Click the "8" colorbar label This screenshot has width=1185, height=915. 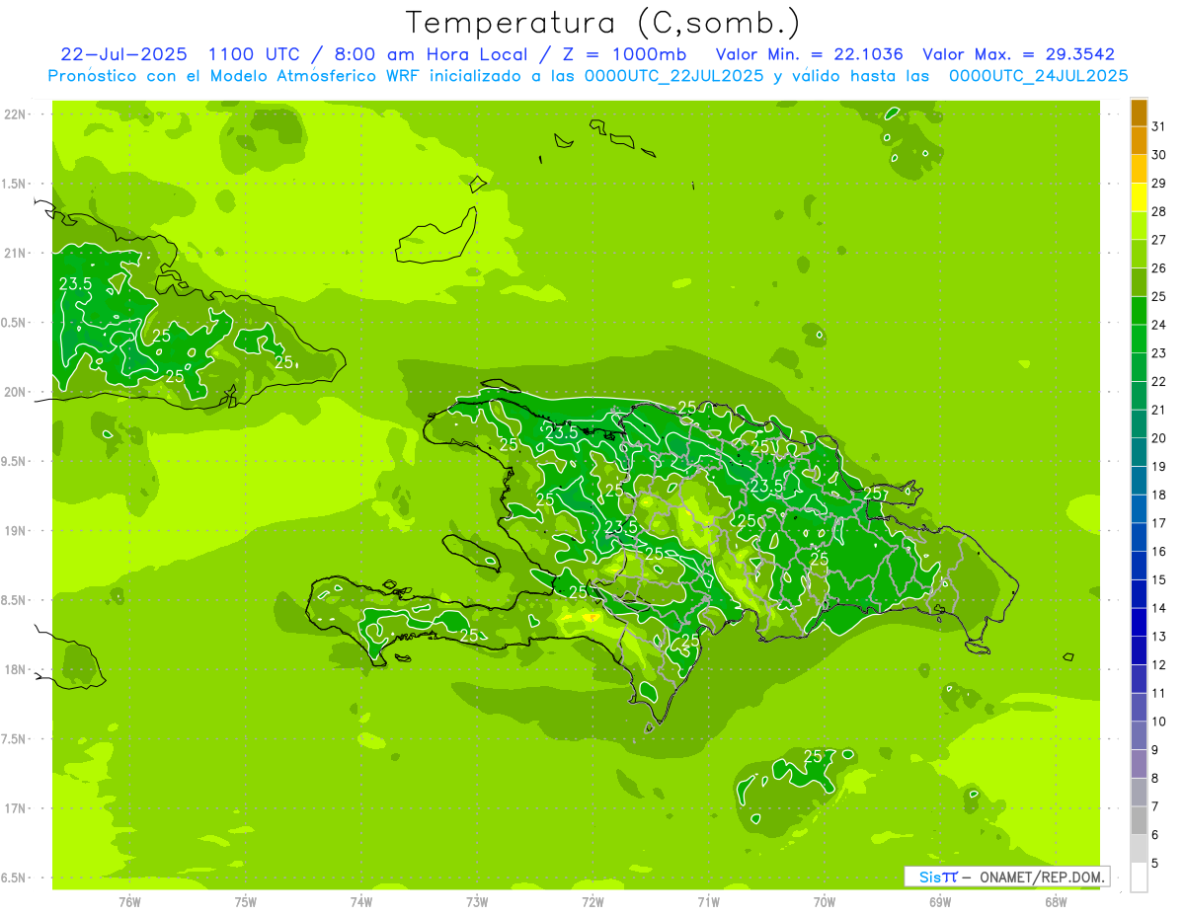point(1154,779)
